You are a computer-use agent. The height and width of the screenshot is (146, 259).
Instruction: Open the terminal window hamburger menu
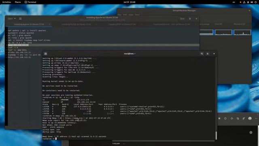(x=208, y=54)
